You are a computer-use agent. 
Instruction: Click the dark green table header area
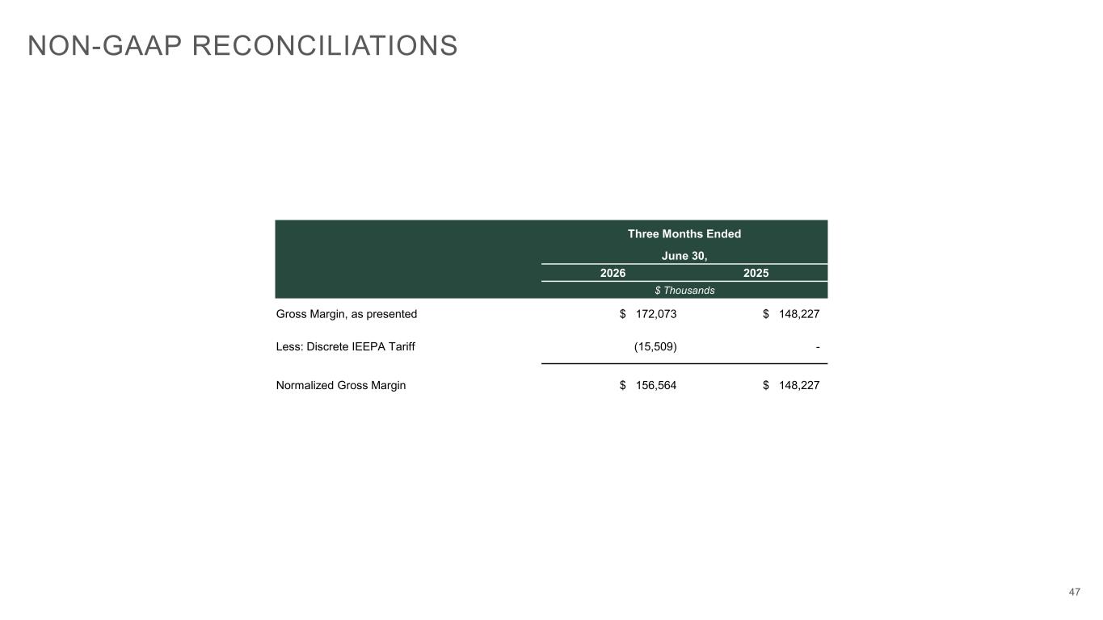point(551,259)
